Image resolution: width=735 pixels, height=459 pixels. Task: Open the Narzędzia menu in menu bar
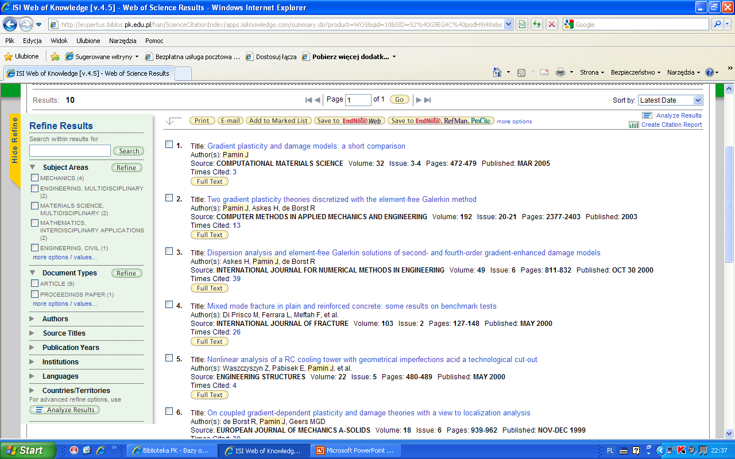123,41
